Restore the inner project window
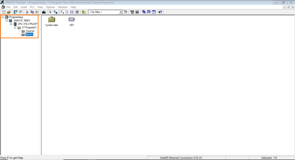295x160 pixels. point(289,7)
